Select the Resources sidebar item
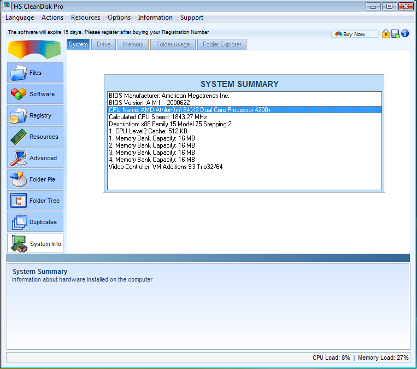The image size is (417, 369). point(35,137)
